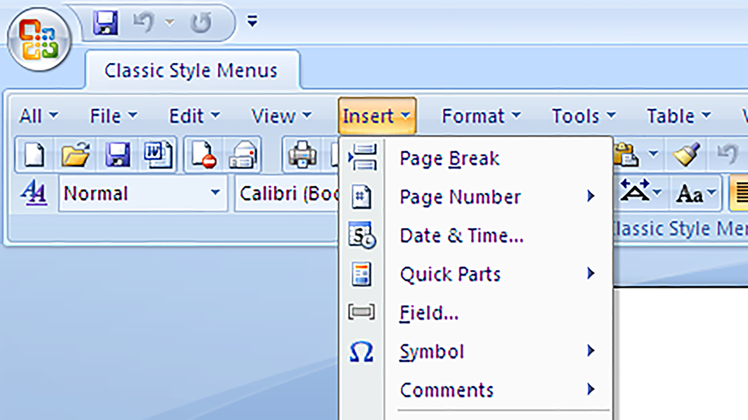
Task: Click the Office button
Action: 39,39
